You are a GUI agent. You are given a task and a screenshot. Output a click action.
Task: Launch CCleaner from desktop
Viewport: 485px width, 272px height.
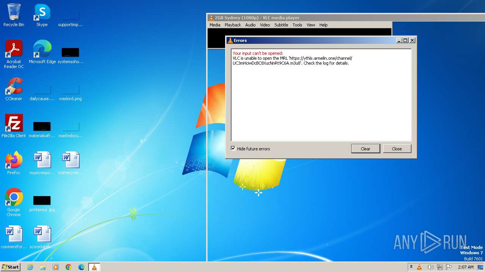pyautogui.click(x=14, y=89)
